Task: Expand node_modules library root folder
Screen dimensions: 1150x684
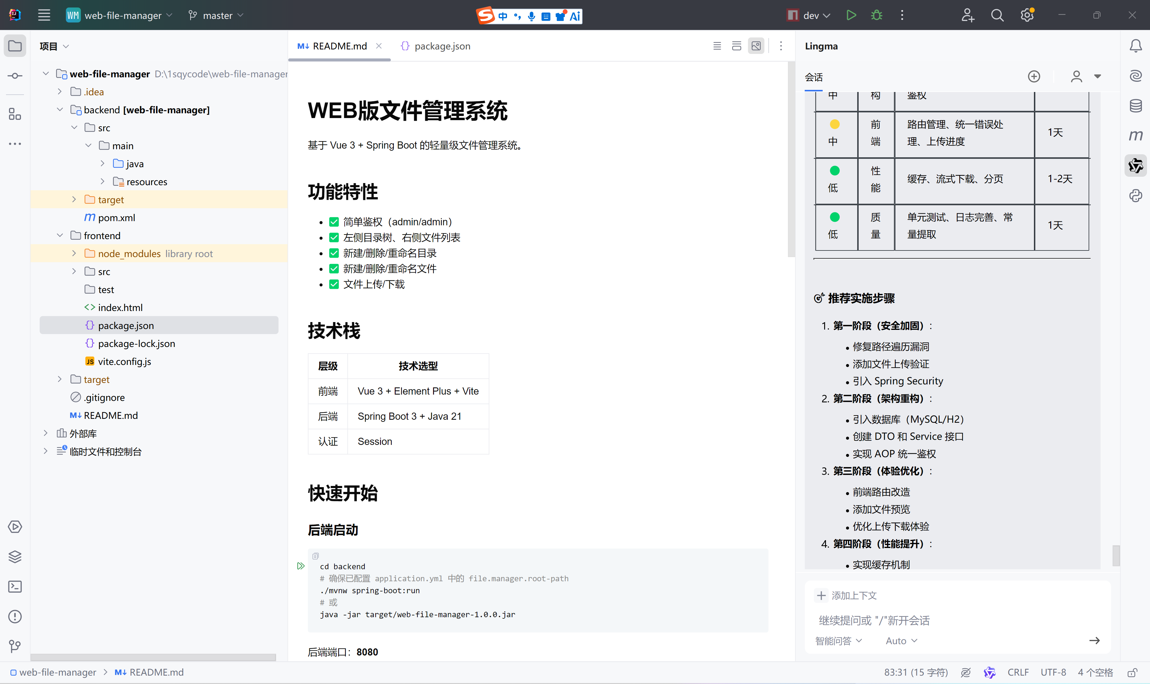Action: [74, 253]
